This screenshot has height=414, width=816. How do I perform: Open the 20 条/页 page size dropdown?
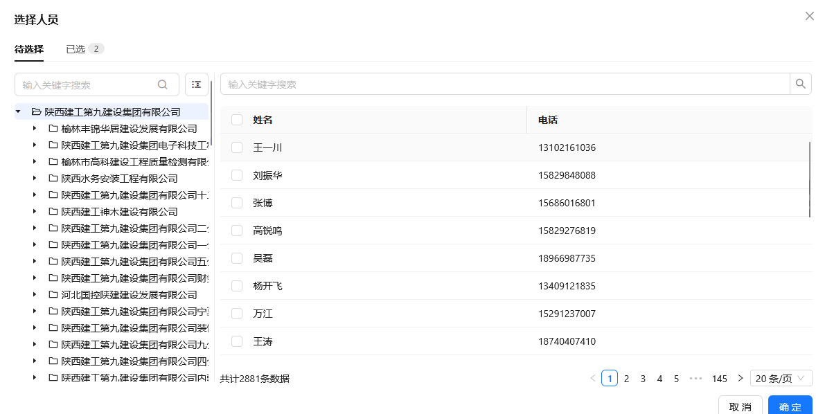click(781, 378)
